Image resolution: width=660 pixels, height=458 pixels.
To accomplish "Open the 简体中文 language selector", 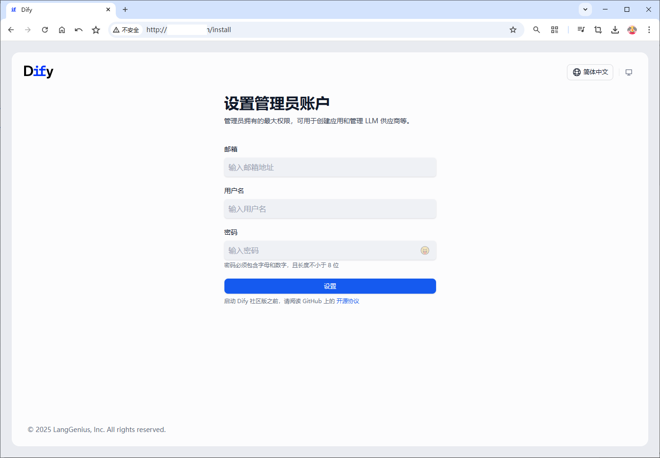I will click(590, 72).
